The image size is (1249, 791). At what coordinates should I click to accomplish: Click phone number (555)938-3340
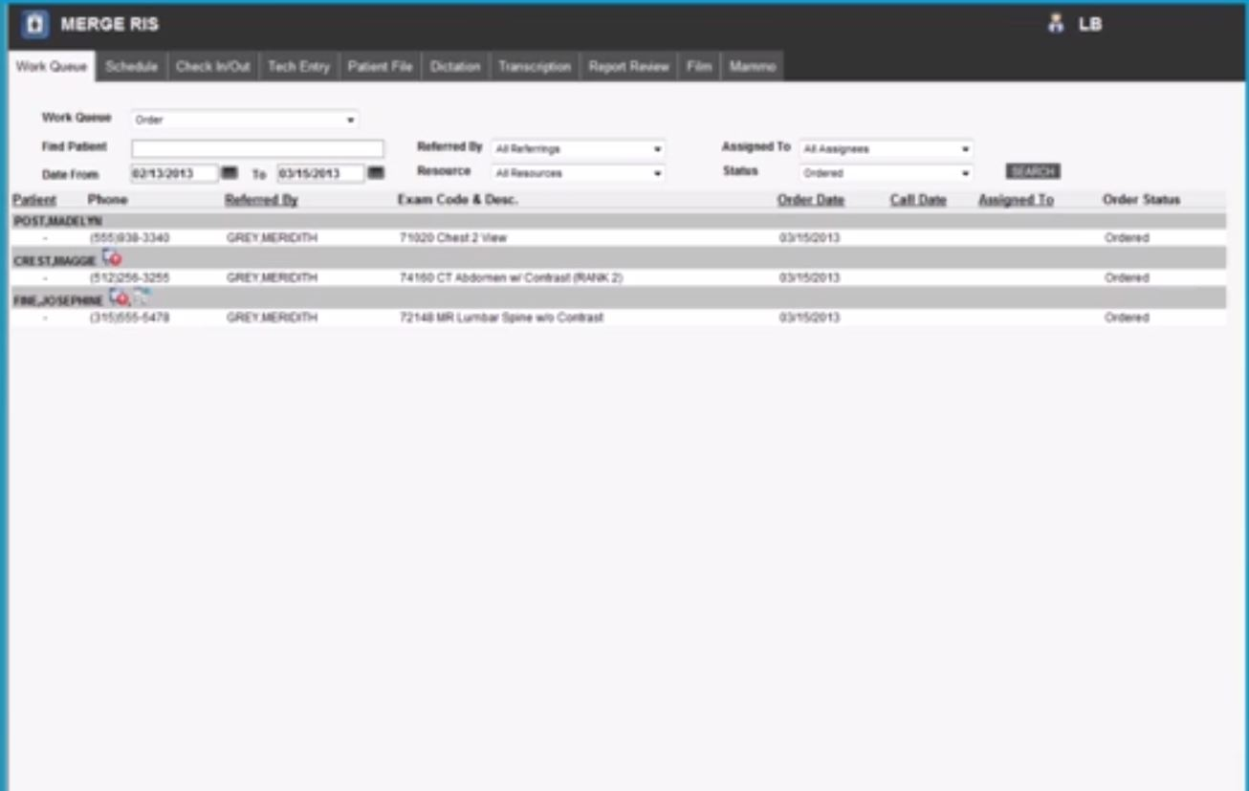tap(129, 238)
